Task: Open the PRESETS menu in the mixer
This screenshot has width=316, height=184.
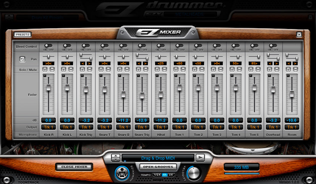Action: (23, 34)
